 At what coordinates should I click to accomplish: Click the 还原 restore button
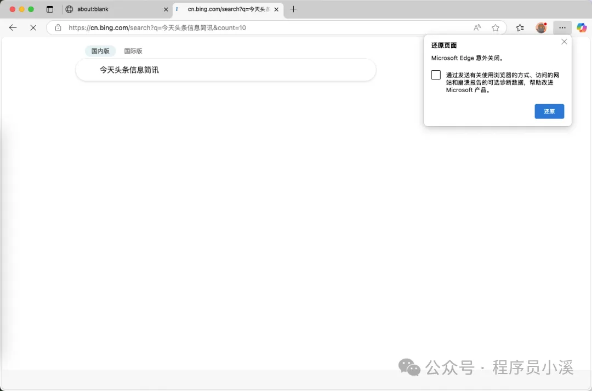click(x=549, y=111)
